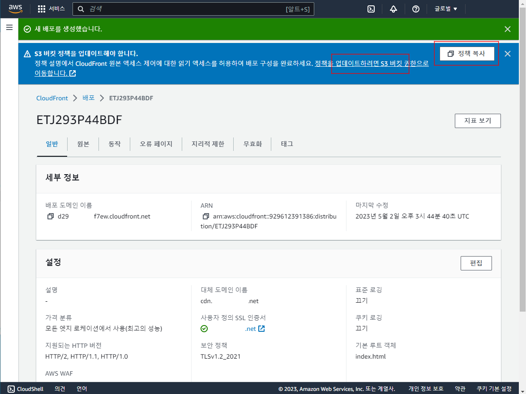The image size is (526, 394).
Task: Open the help question mark icon
Action: (x=415, y=9)
